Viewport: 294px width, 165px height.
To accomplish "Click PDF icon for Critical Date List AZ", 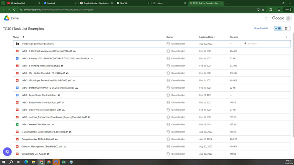I will click(x=17, y=154).
